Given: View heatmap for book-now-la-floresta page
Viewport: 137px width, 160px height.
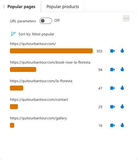Looking at the screenshot, I should coord(122,69).
